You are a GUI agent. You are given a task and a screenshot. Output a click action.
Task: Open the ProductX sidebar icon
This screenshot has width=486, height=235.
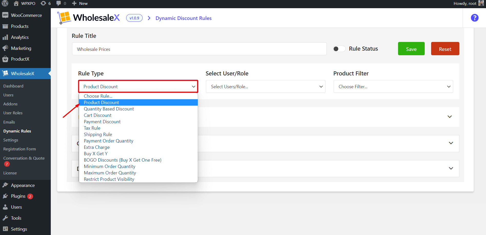point(5,59)
